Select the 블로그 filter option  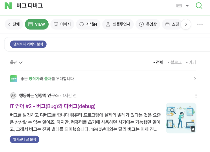175,62
